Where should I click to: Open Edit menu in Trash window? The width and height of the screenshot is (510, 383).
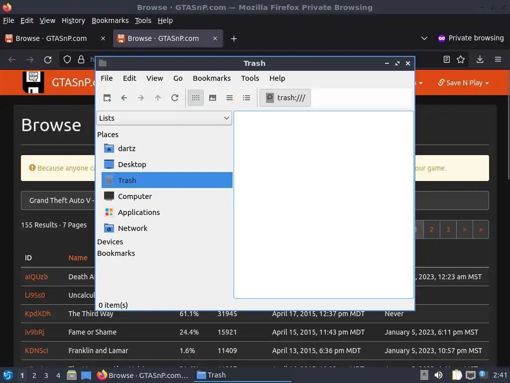[x=129, y=78]
